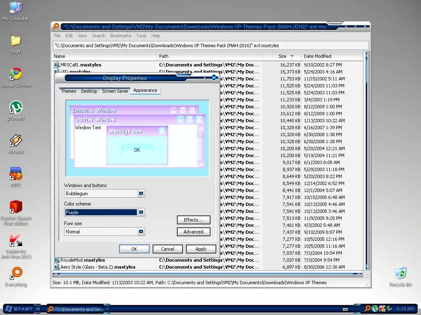Image resolution: width=421 pixels, height=315 pixels.
Task: Open the Edit menu in Everything
Action: [x=69, y=36]
